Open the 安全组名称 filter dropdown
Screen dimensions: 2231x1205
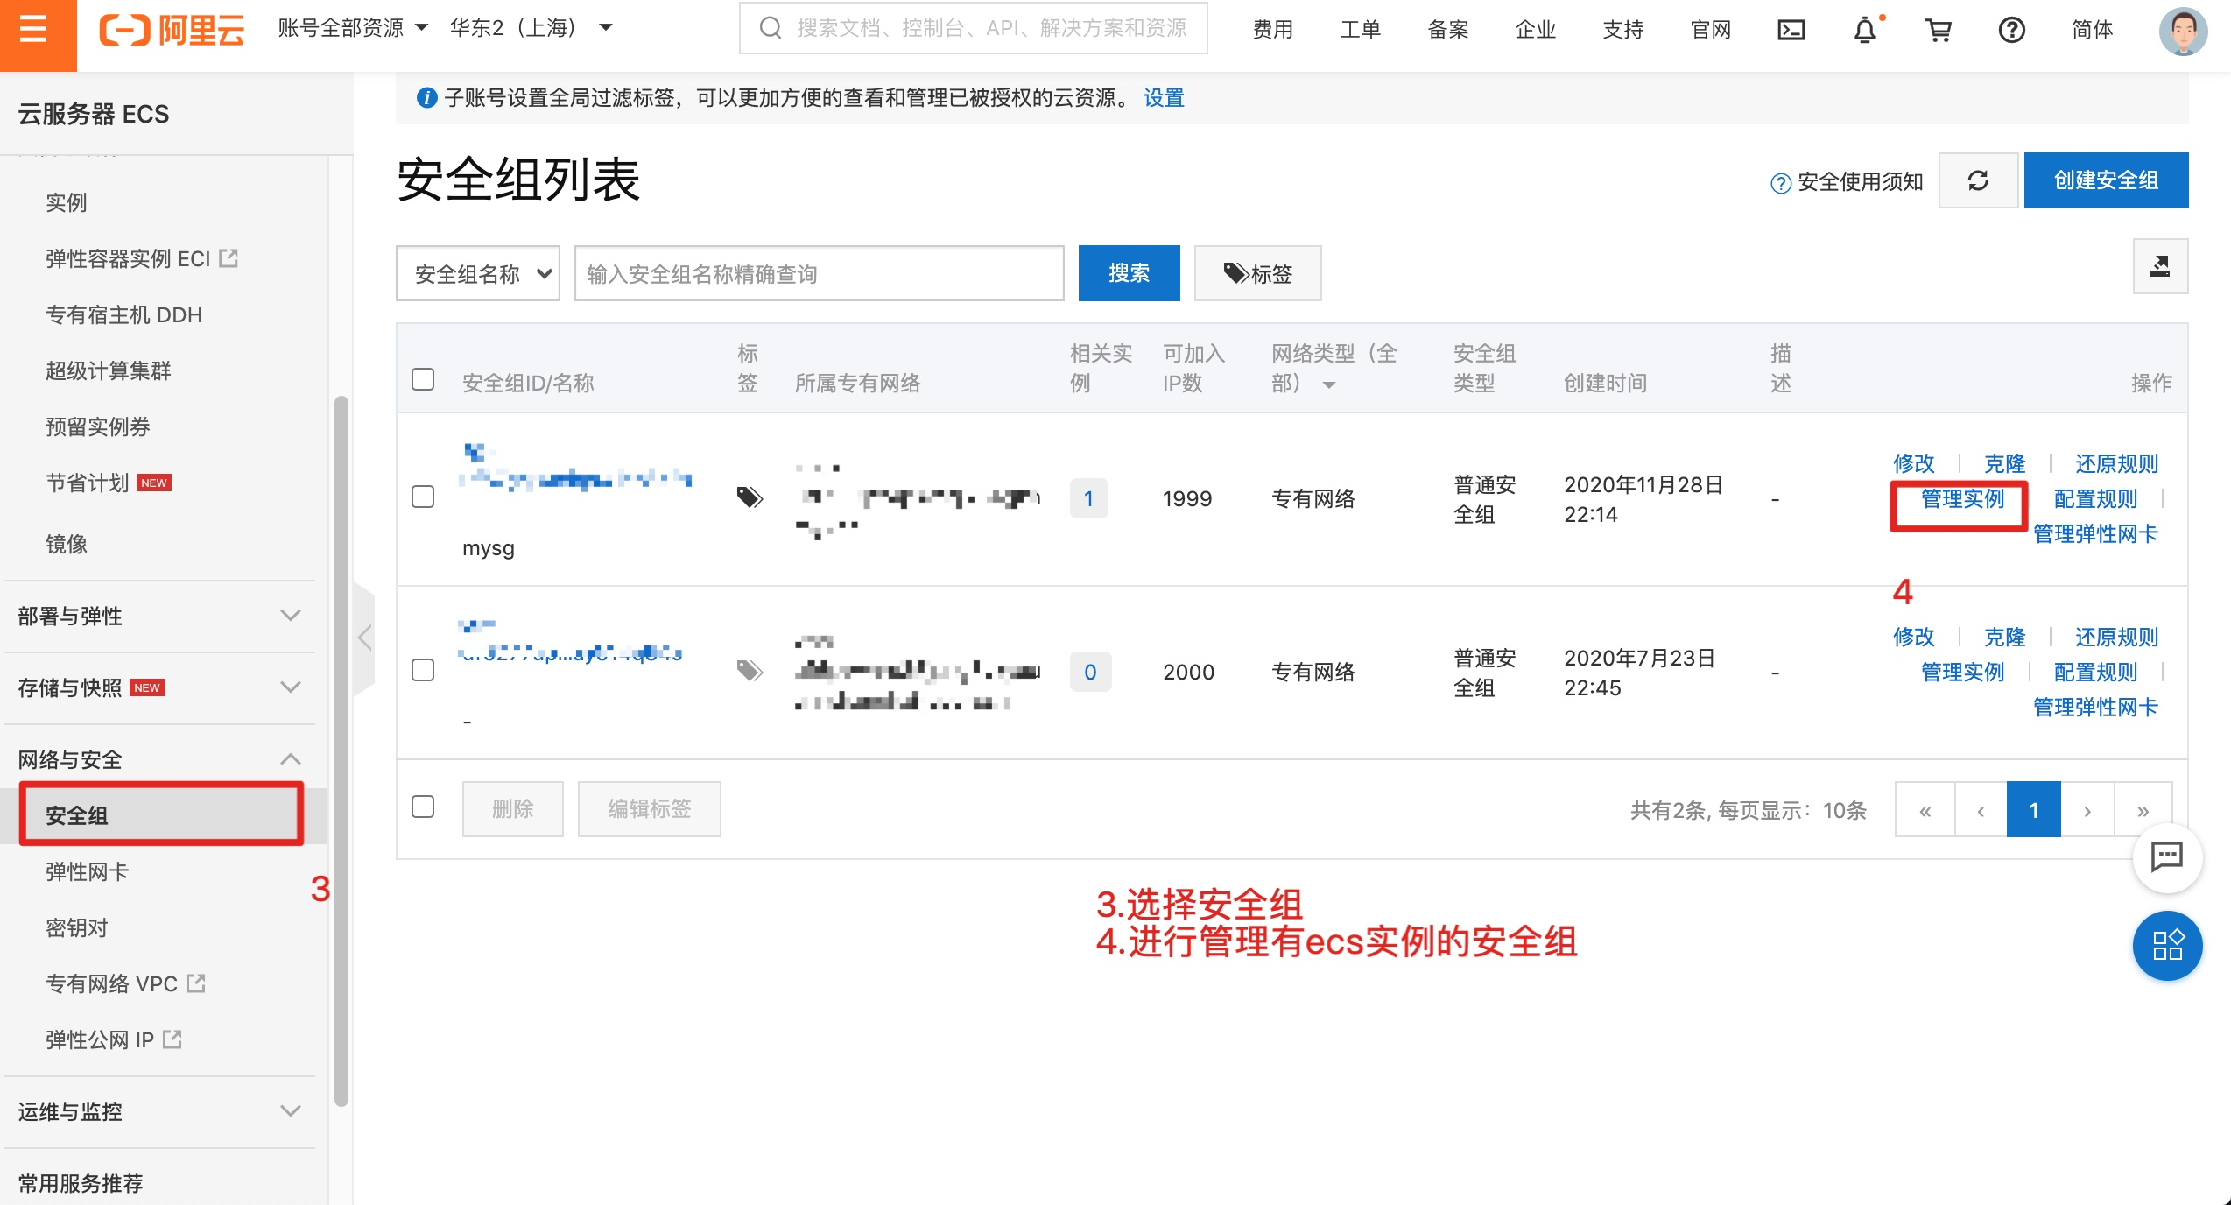(x=478, y=274)
